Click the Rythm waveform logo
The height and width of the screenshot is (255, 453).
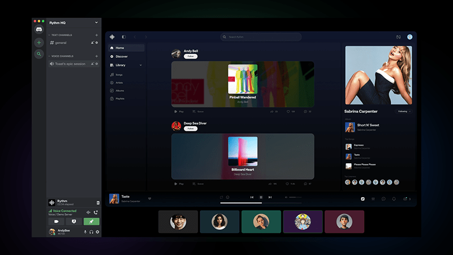(112, 37)
